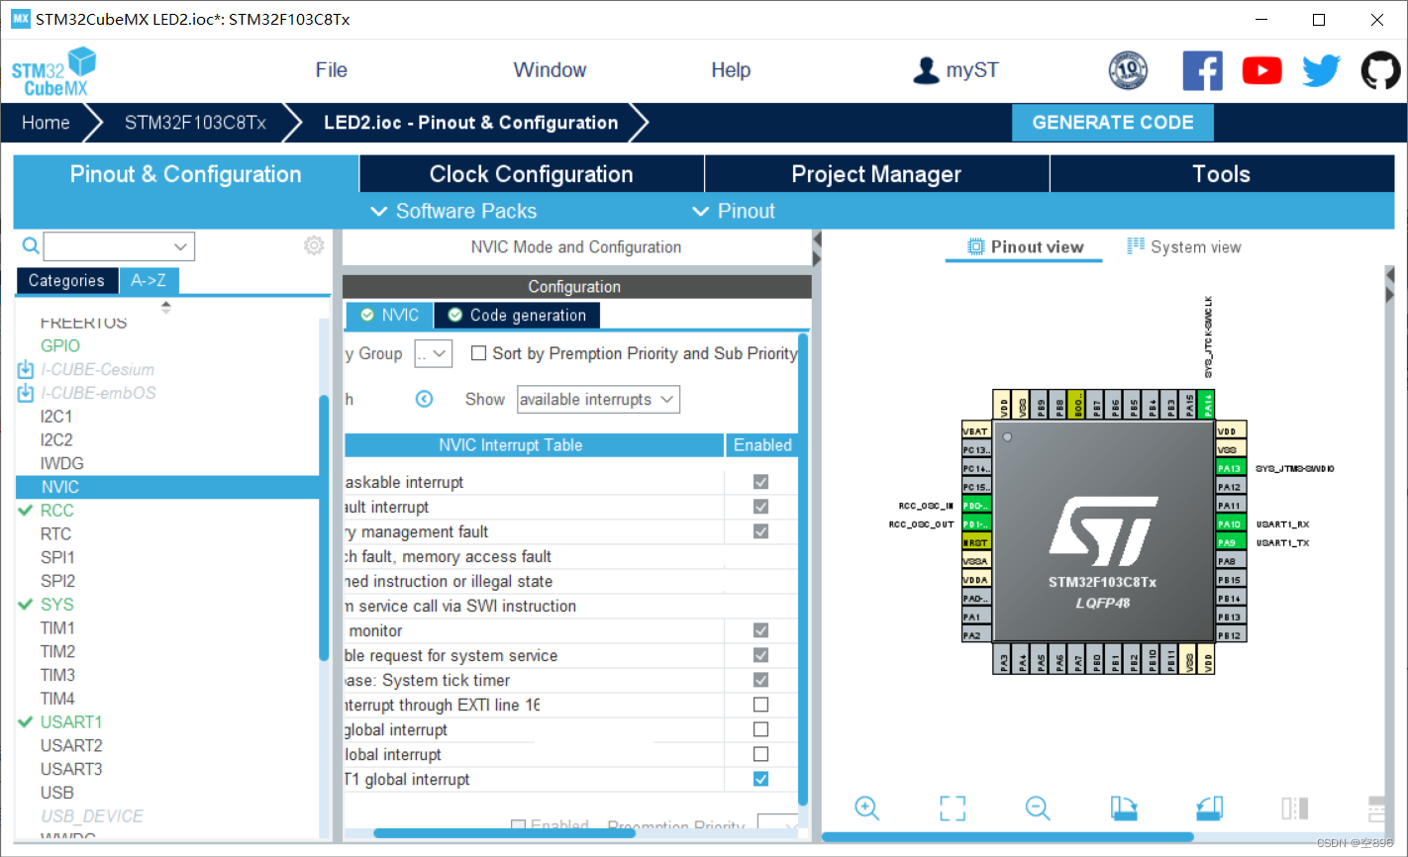Collapse list with the small up arrow
The image size is (1408, 857).
point(165,304)
